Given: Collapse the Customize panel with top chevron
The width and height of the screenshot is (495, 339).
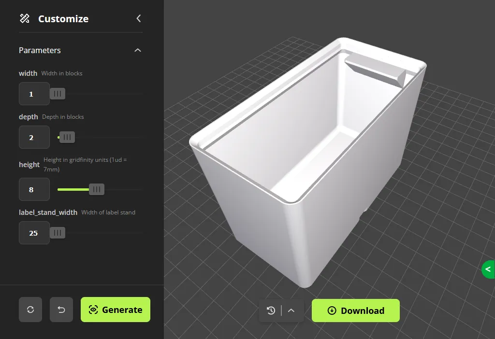Looking at the screenshot, I should [139, 18].
